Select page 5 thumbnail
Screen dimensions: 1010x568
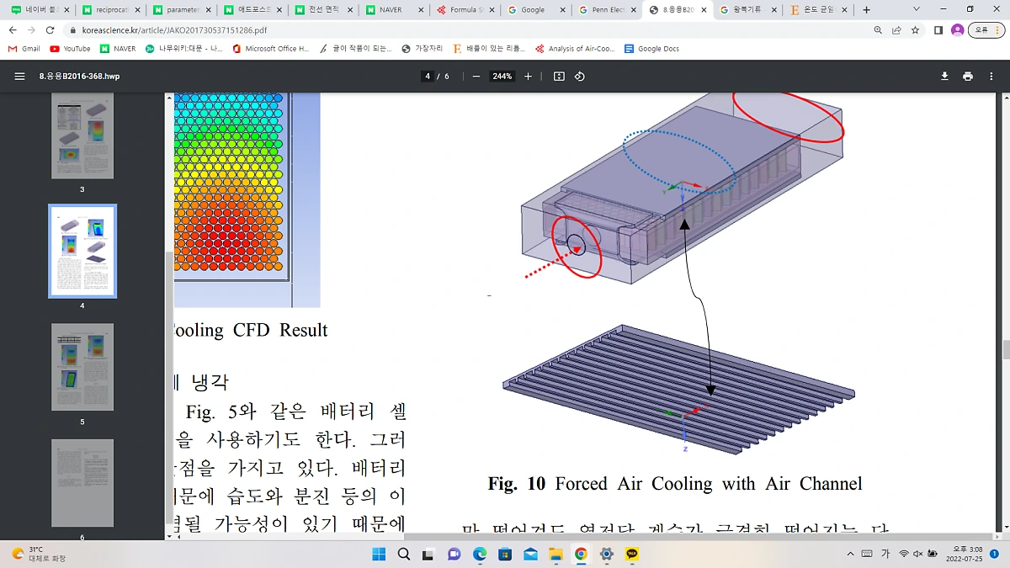[82, 367]
